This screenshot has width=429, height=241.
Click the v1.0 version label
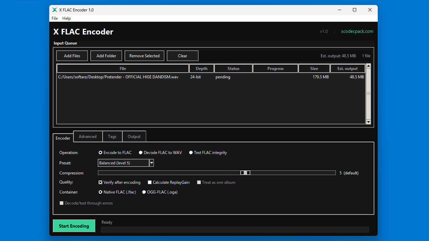coord(324,31)
